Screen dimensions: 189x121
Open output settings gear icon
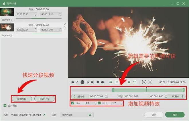point(90,115)
